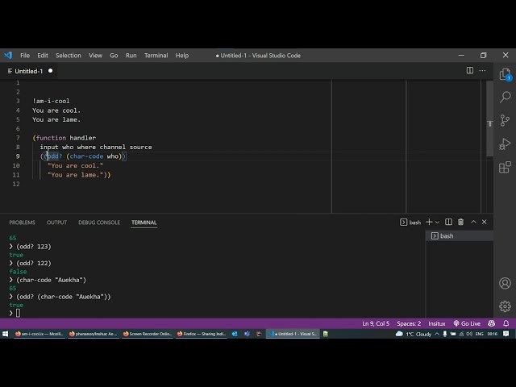Open Windows Start menu
Viewport: 516px width, 387px height.
(6, 334)
